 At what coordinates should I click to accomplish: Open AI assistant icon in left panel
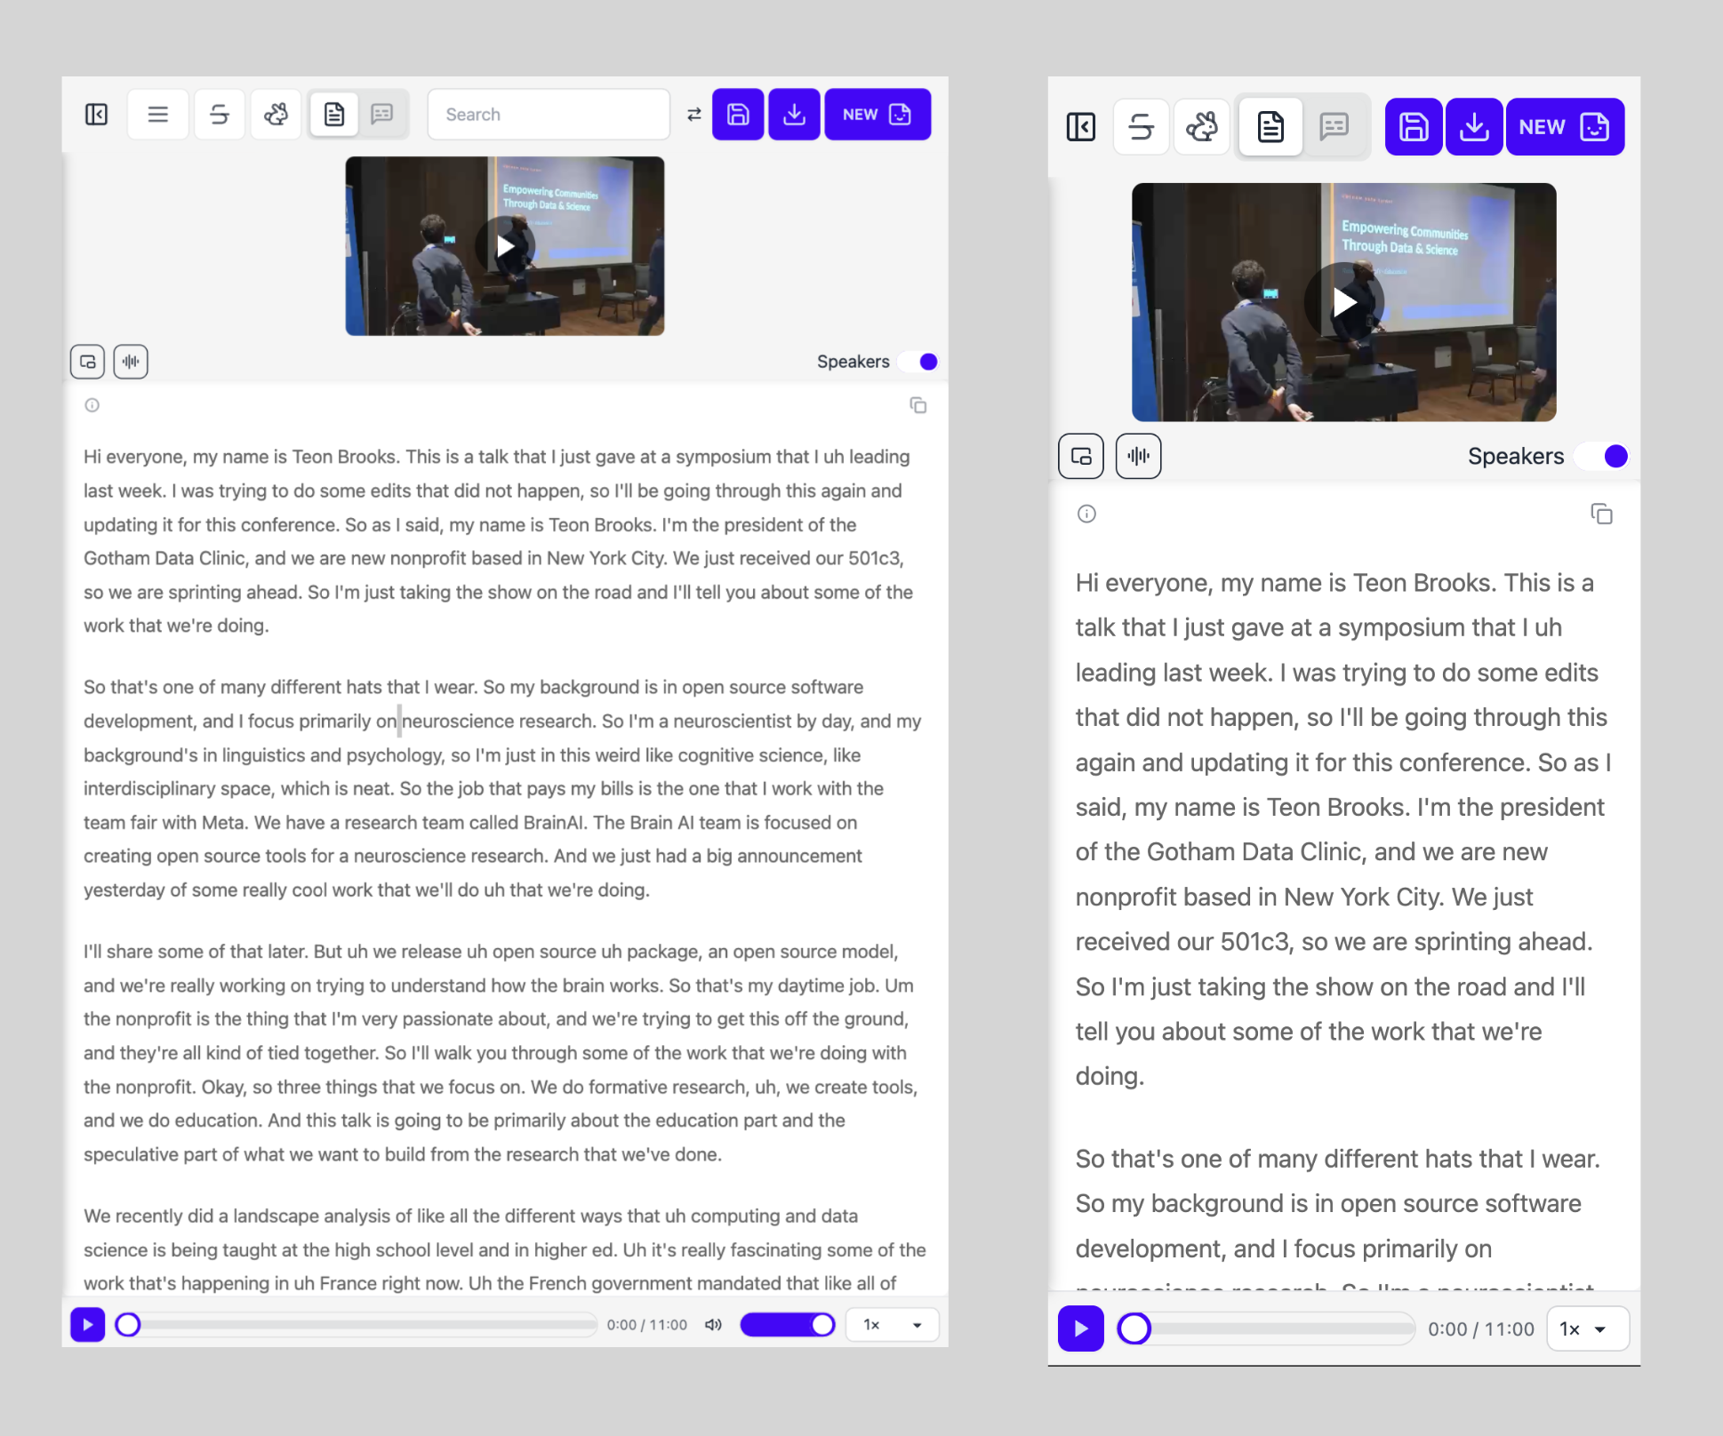(276, 115)
